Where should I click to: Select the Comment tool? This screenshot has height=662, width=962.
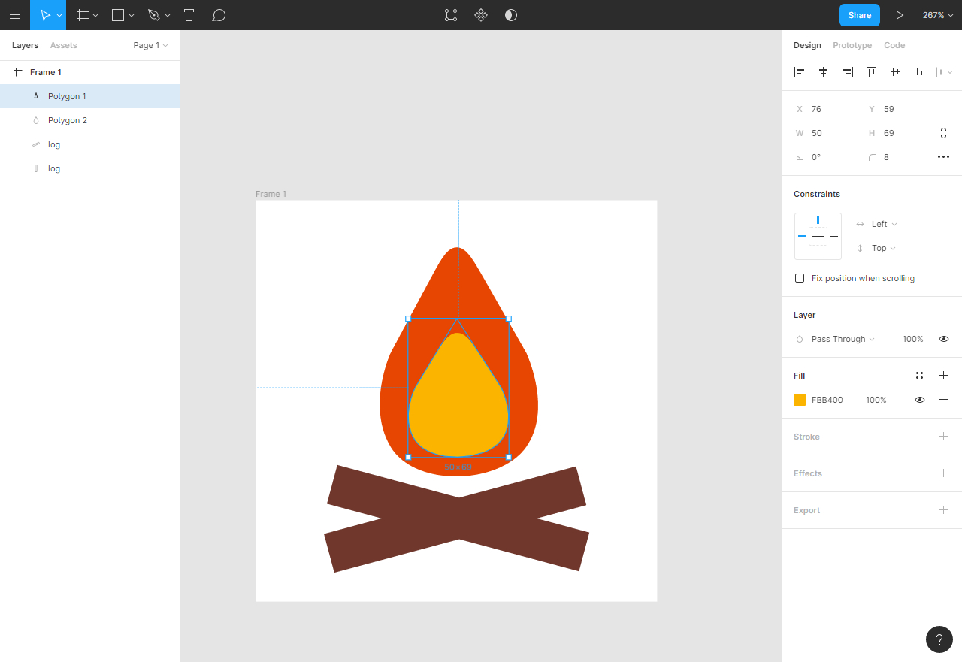(x=219, y=15)
